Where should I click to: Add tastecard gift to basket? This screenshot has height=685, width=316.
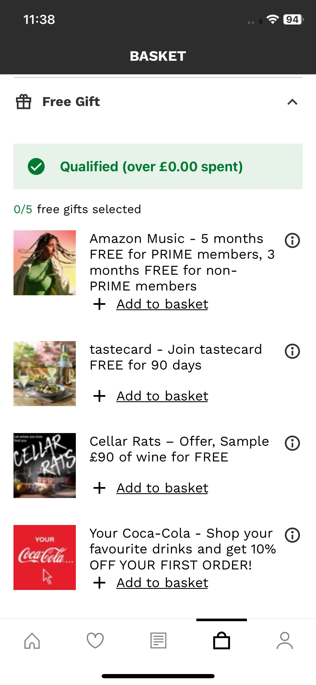coord(162,396)
